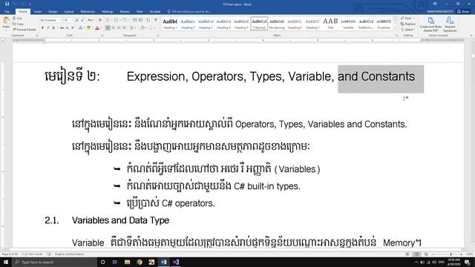This screenshot has height=267, width=475.
Task: Click the Find button
Action: [x=407, y=18]
